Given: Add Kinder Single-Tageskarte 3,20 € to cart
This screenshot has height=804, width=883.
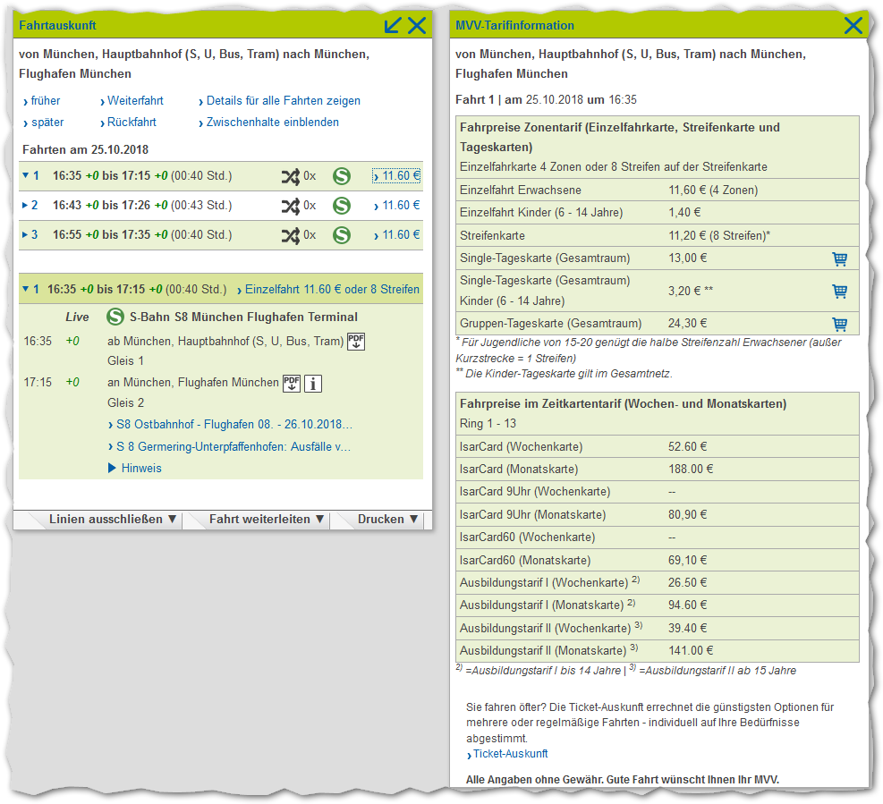Looking at the screenshot, I should 840,291.
